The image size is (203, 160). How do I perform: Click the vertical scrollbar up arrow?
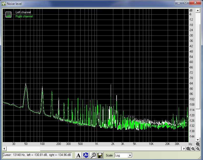point(198,10)
